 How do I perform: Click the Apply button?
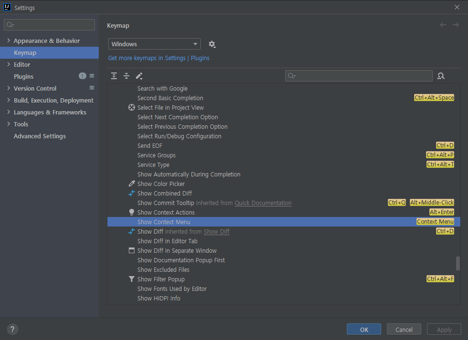444,329
